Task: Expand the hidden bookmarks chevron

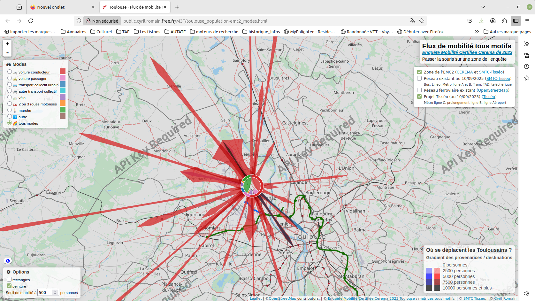Action: tap(477, 32)
